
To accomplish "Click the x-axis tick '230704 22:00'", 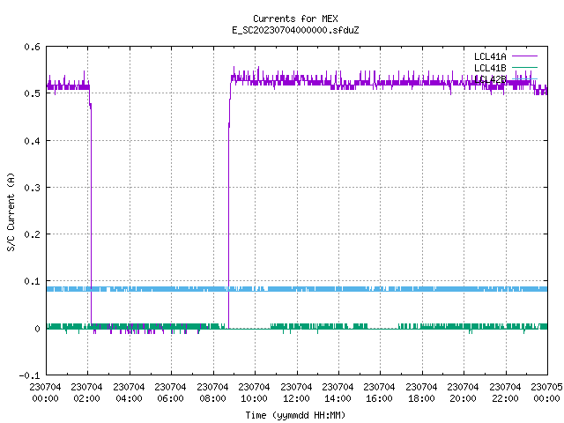I will click(505, 393).
